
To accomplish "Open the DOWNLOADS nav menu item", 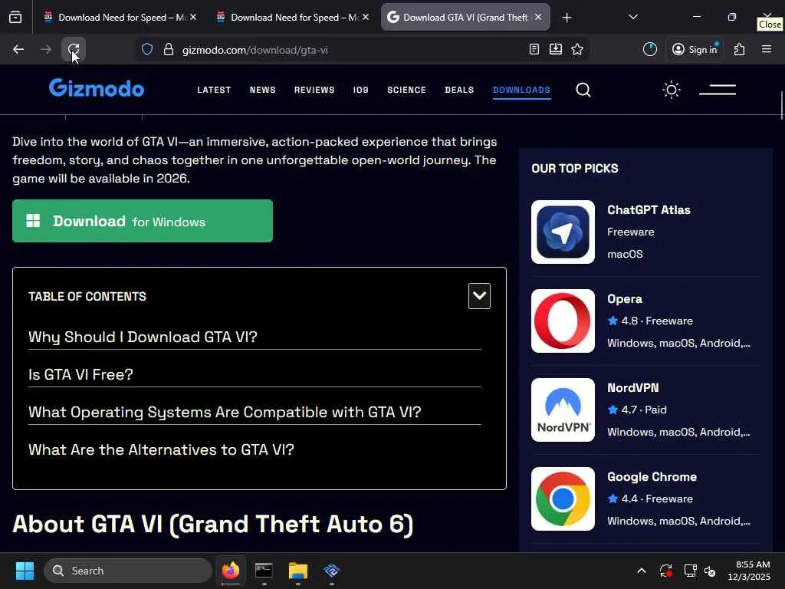I will tap(521, 90).
